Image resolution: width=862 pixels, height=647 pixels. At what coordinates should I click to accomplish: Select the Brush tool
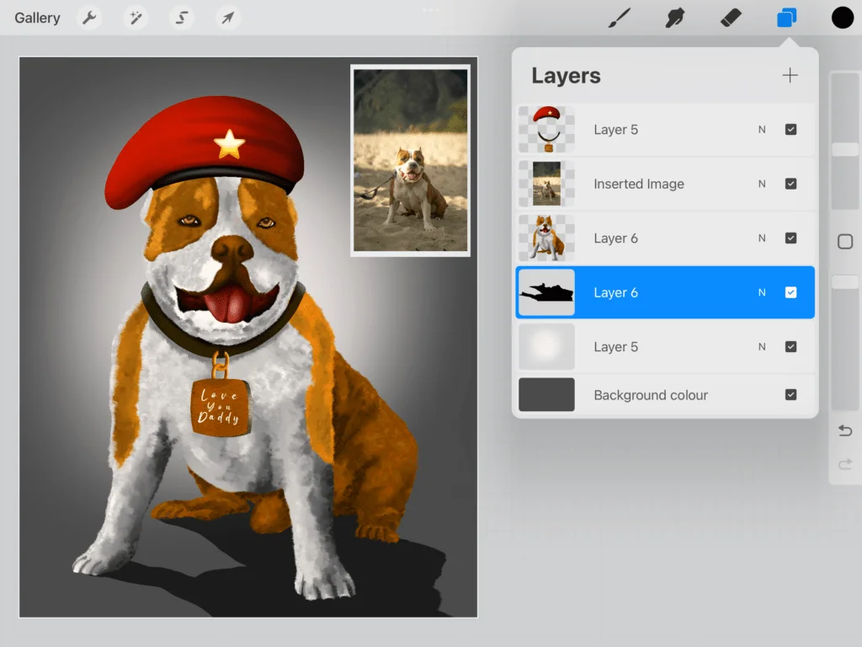[620, 19]
